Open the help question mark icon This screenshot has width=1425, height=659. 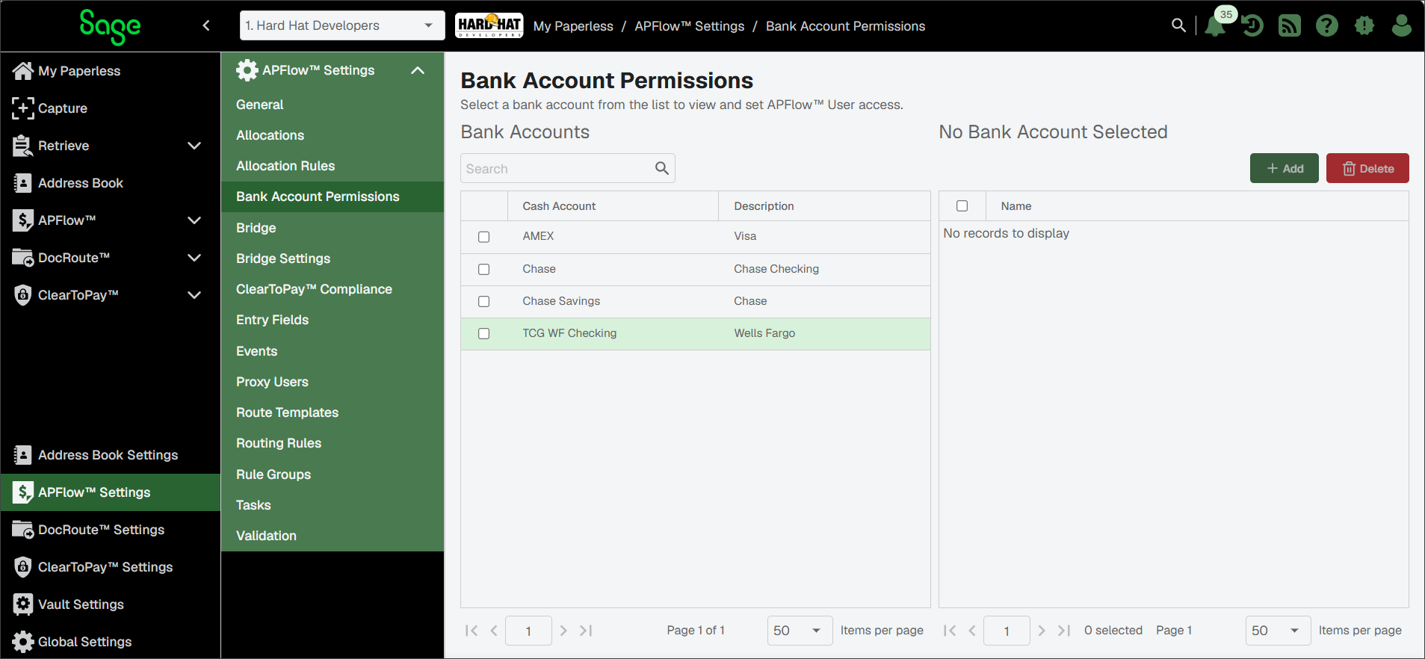click(1327, 25)
